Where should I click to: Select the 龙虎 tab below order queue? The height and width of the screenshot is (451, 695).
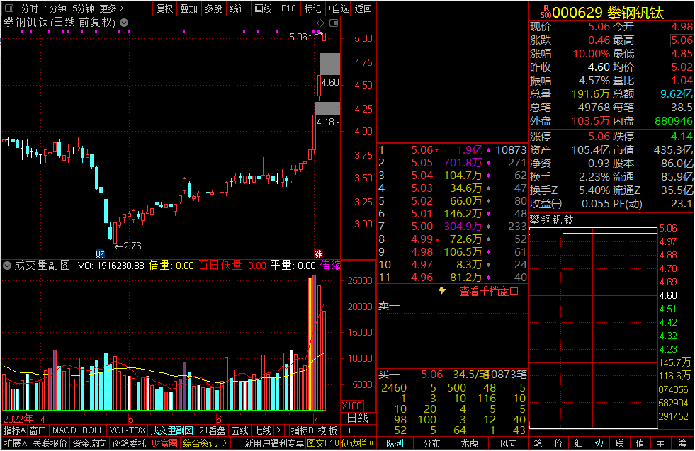click(x=470, y=444)
